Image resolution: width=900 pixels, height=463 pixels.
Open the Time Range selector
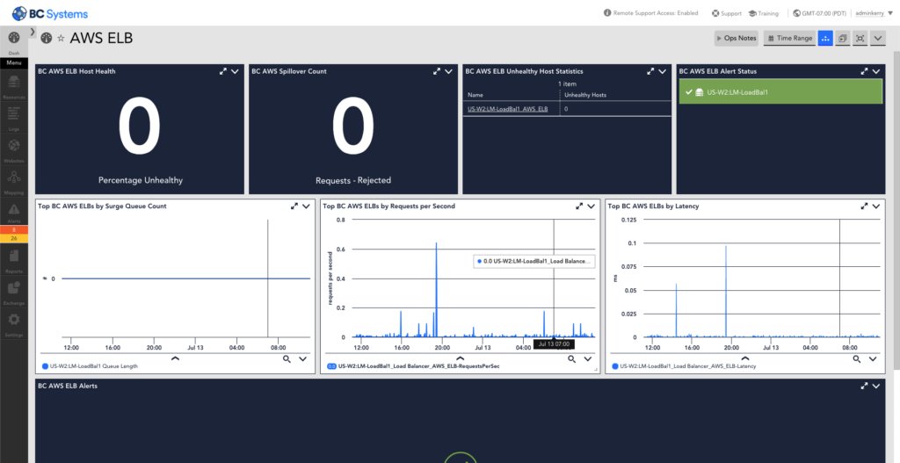pyautogui.click(x=790, y=38)
